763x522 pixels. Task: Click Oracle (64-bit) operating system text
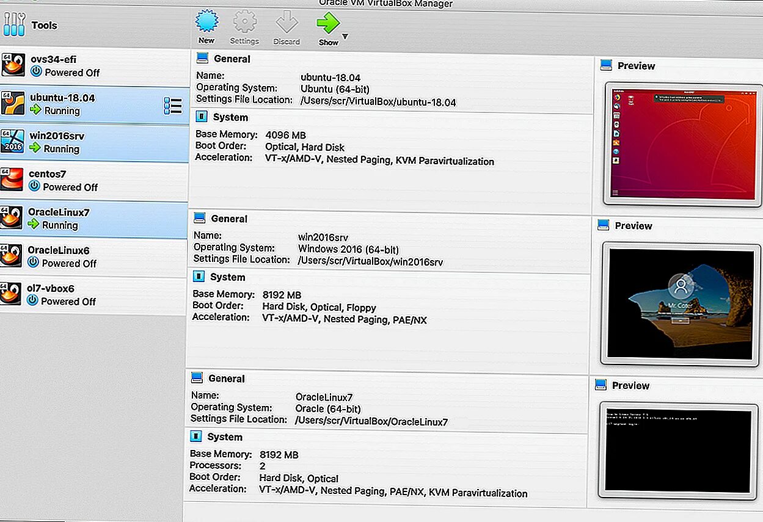tap(328, 409)
